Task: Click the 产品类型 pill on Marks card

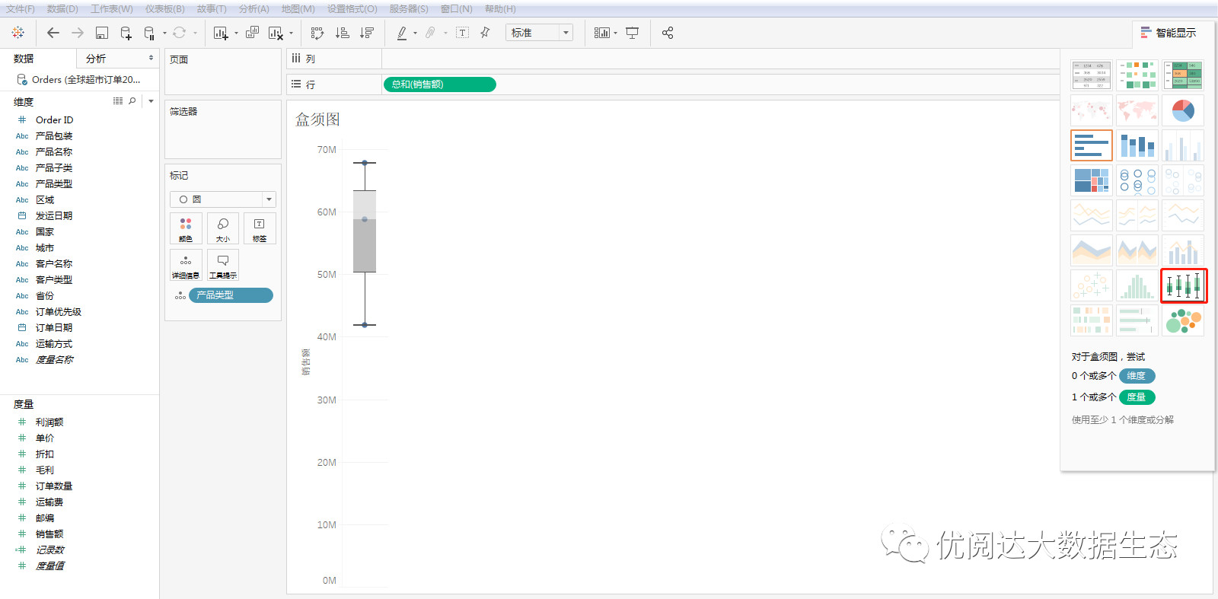Action: pyautogui.click(x=231, y=295)
